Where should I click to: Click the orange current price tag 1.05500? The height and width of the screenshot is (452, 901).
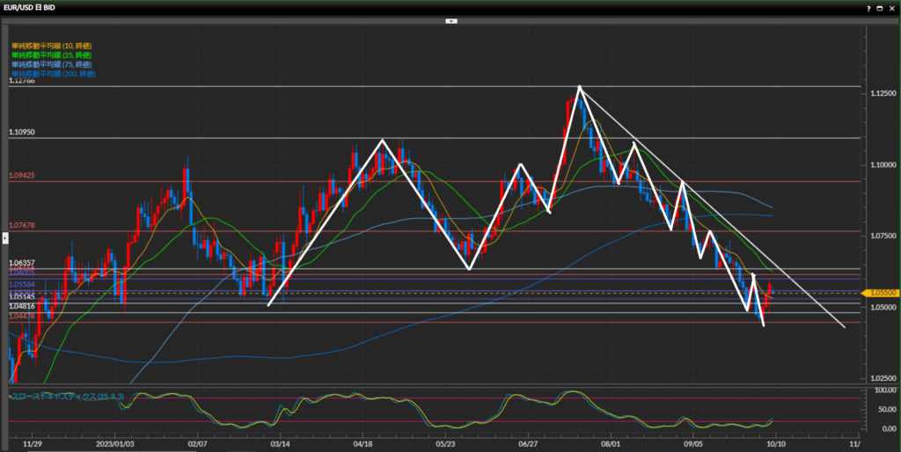(x=882, y=292)
